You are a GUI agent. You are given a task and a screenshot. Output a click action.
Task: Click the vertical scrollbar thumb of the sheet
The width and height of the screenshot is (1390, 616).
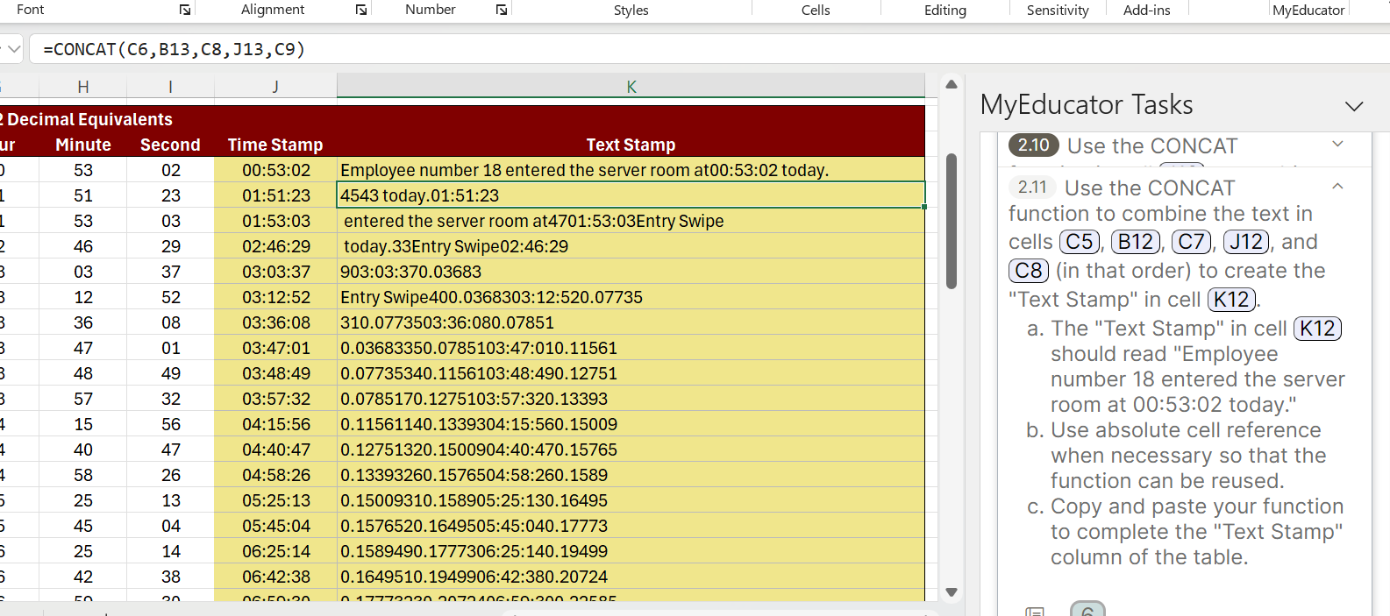click(x=952, y=221)
